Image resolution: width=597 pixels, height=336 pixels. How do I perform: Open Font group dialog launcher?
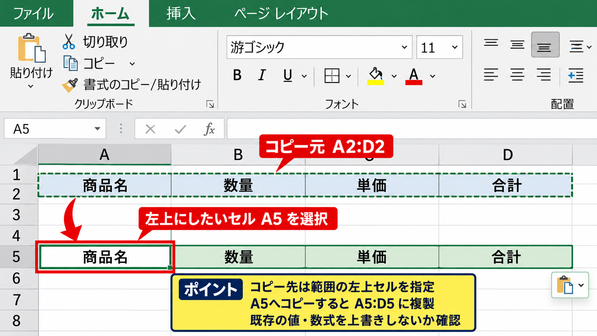[x=462, y=104]
